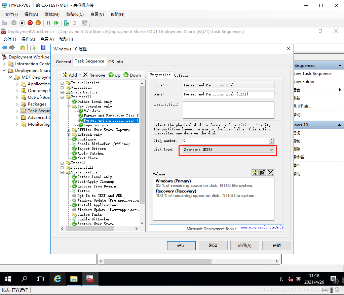Open Task View on the taskbar

[40, 279]
